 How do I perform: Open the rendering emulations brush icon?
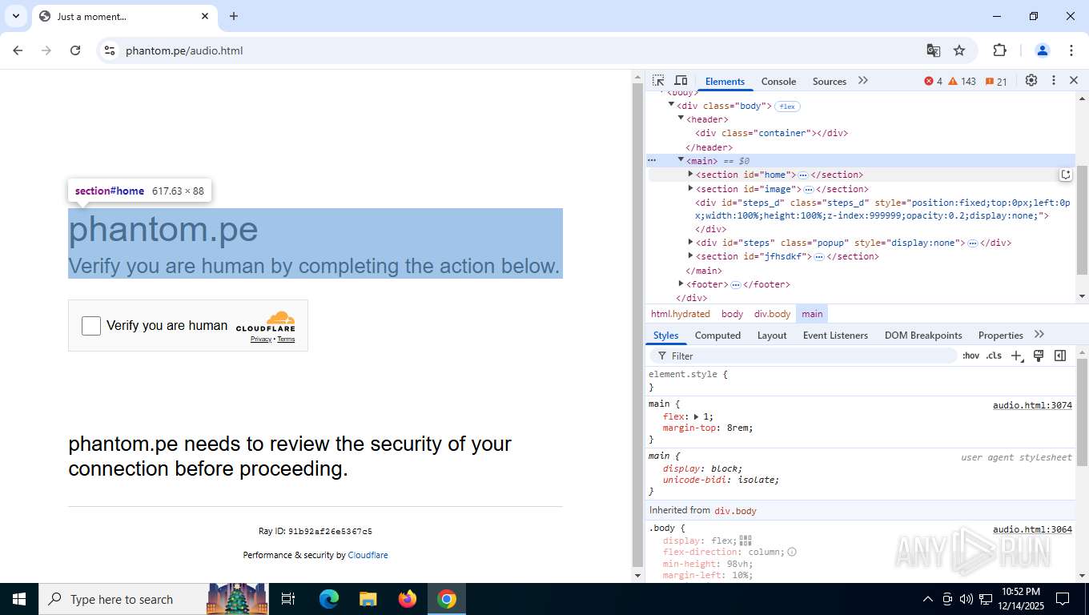tap(1039, 356)
